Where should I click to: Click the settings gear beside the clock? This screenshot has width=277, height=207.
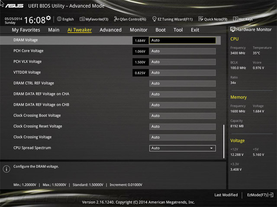coord(48,18)
